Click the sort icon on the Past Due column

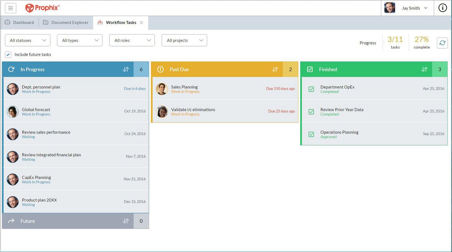tap(275, 69)
